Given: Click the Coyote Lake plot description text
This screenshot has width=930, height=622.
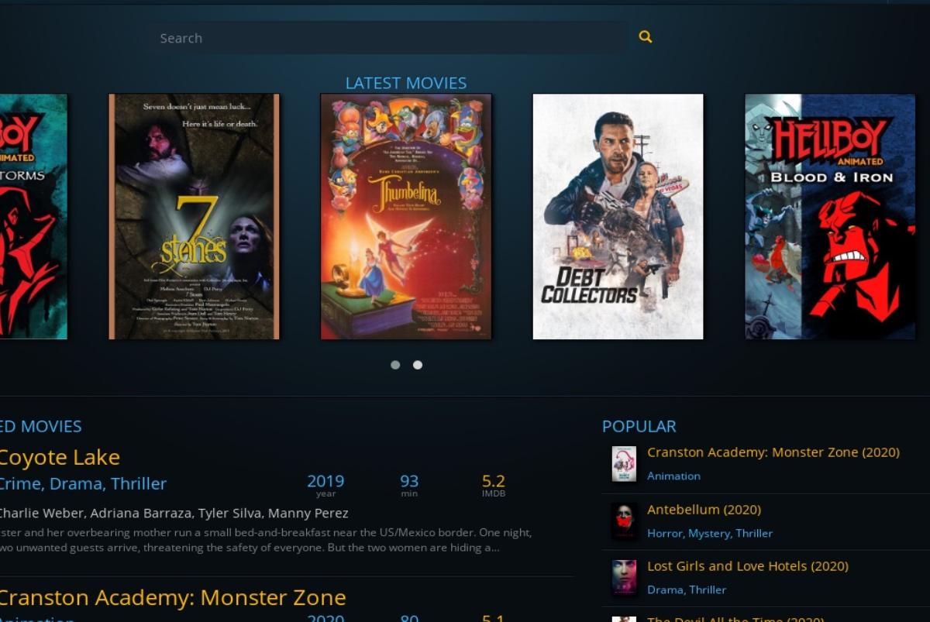Looking at the screenshot, I should click(x=266, y=540).
